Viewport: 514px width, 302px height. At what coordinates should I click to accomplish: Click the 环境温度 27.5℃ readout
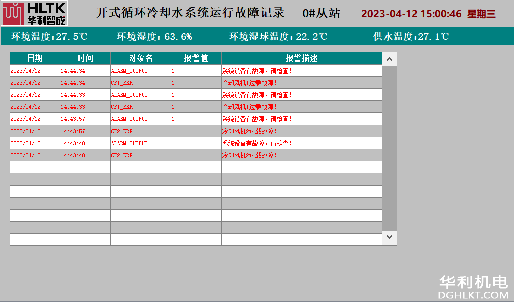pyautogui.click(x=49, y=36)
